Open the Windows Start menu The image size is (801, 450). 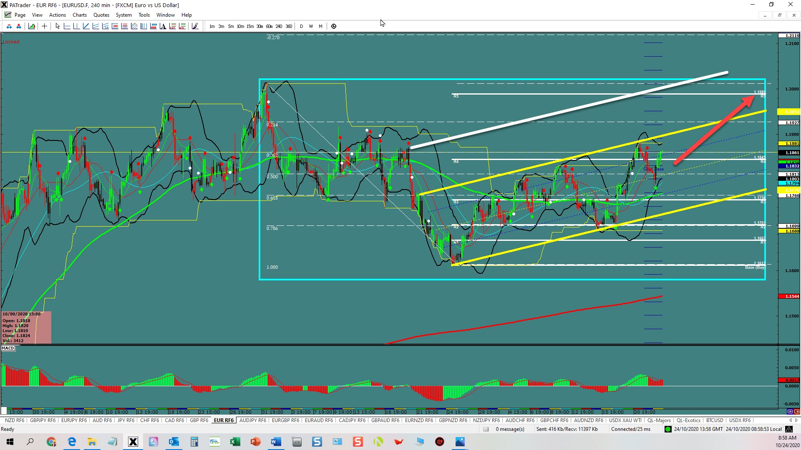coord(10,442)
